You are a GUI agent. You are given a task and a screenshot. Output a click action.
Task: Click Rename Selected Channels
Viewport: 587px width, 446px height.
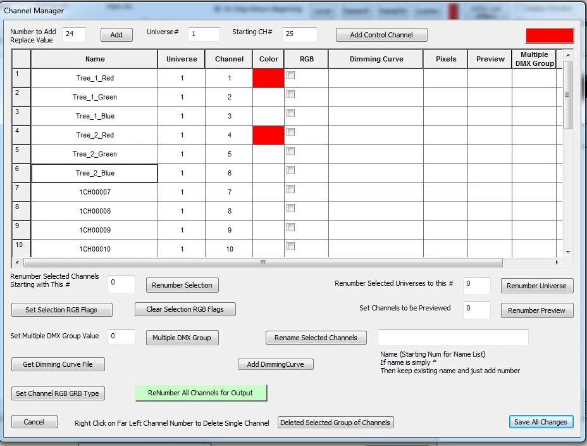[x=316, y=338]
